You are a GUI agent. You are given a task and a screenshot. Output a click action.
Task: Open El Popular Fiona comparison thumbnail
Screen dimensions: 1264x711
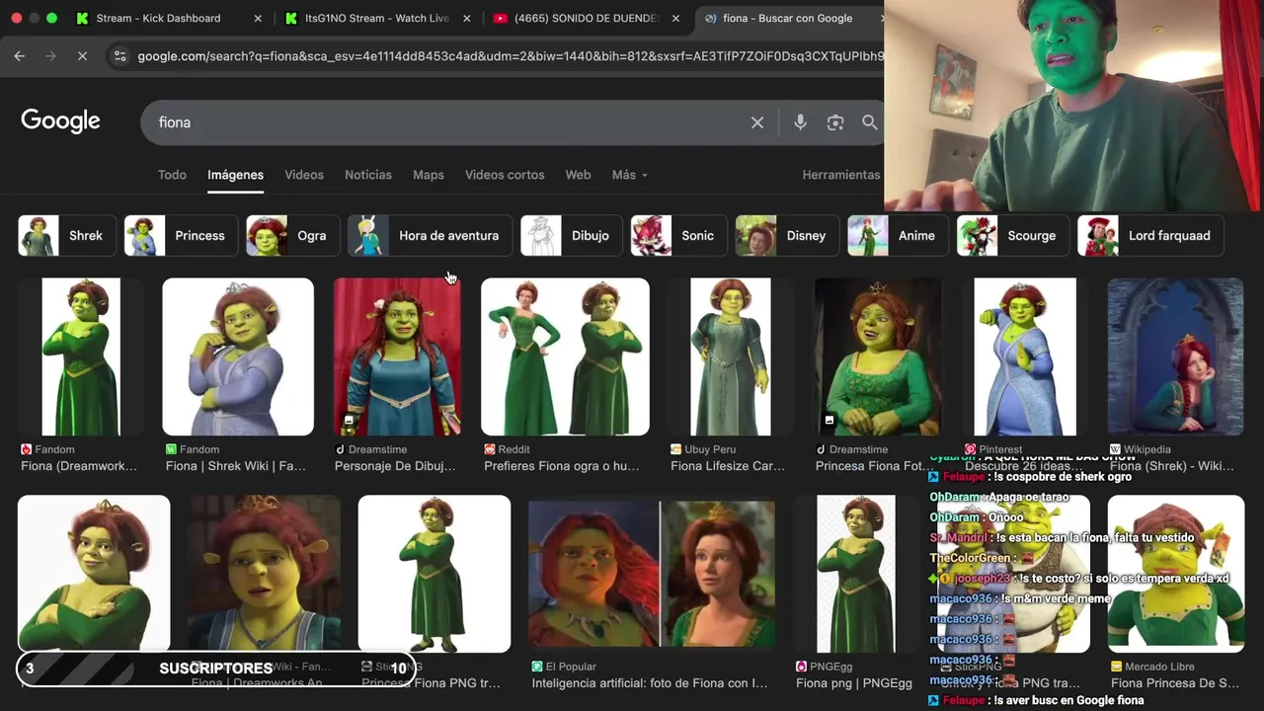(x=652, y=574)
